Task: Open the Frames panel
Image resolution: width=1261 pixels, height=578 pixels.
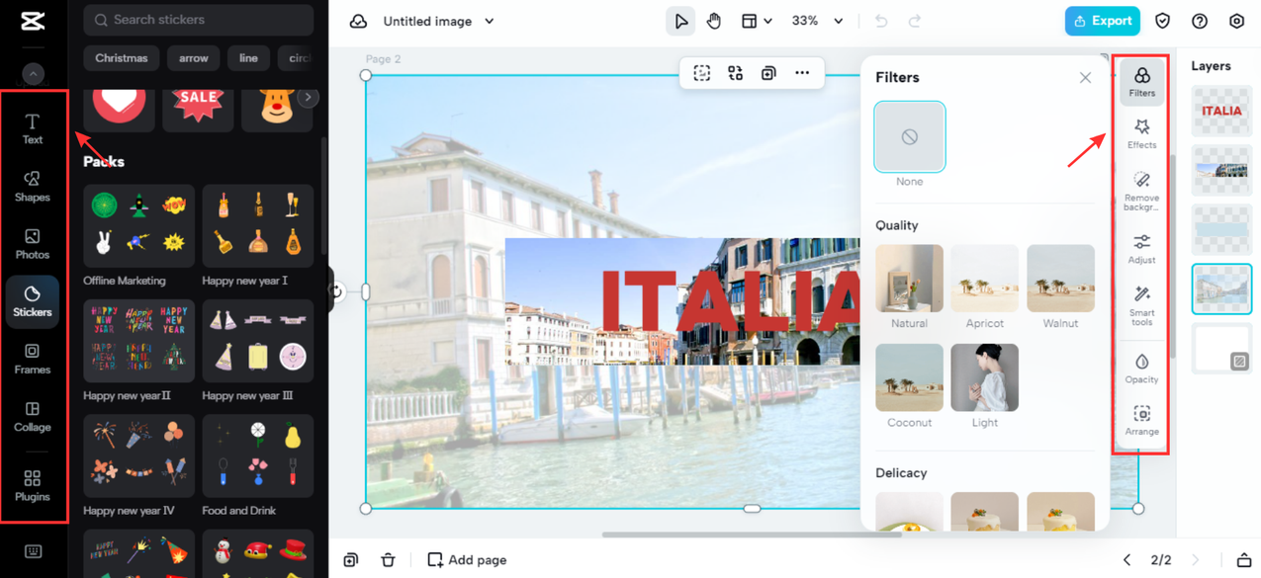Action: click(33, 358)
